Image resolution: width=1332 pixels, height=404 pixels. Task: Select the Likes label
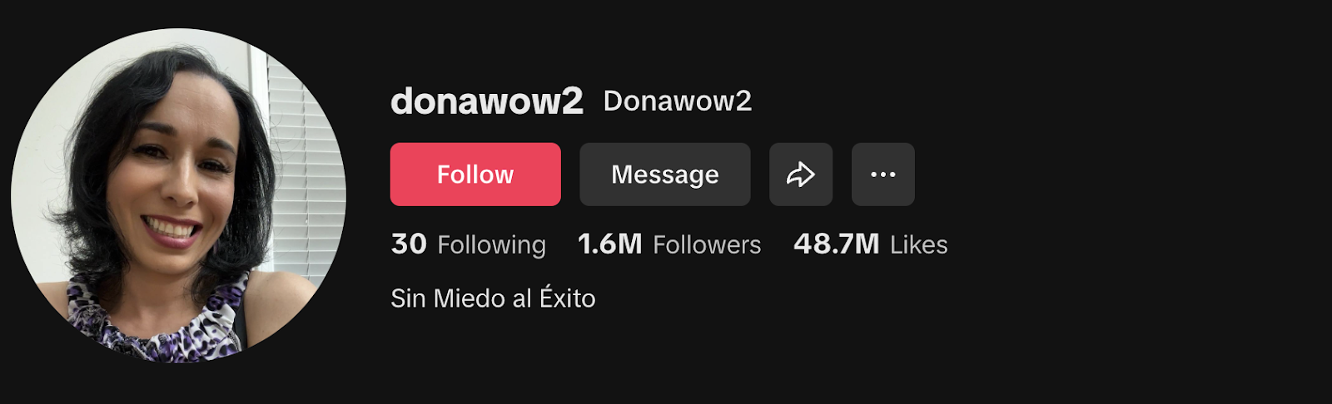(919, 245)
